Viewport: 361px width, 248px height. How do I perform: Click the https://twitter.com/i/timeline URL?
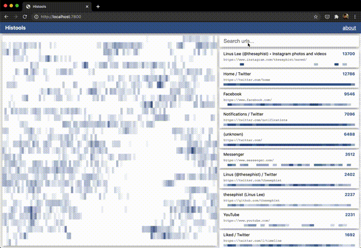click(252, 241)
